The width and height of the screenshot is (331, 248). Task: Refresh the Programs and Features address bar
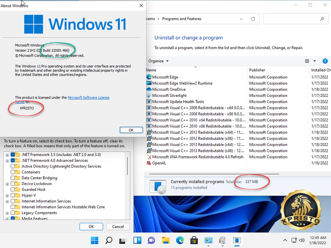pos(253,19)
